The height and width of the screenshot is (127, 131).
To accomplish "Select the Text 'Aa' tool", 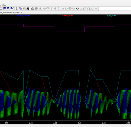I will 92,9.
